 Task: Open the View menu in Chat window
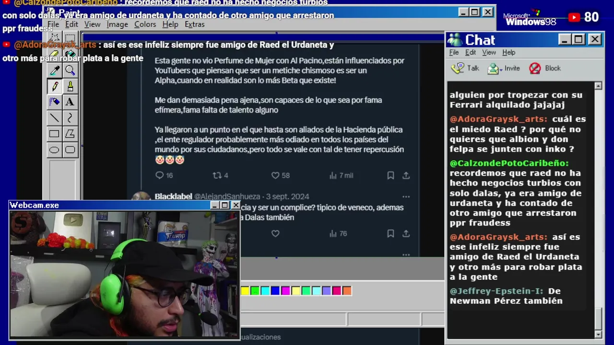click(x=489, y=53)
